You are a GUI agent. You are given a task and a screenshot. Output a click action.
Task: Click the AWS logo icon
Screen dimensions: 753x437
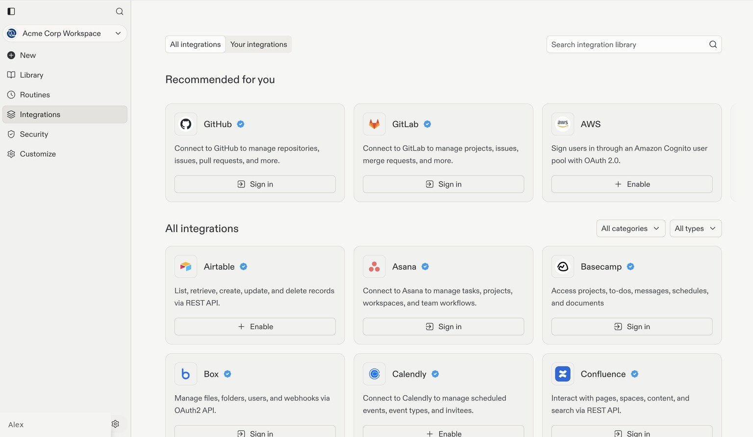562,124
